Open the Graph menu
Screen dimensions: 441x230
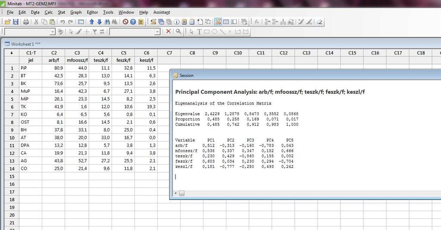(x=76, y=12)
